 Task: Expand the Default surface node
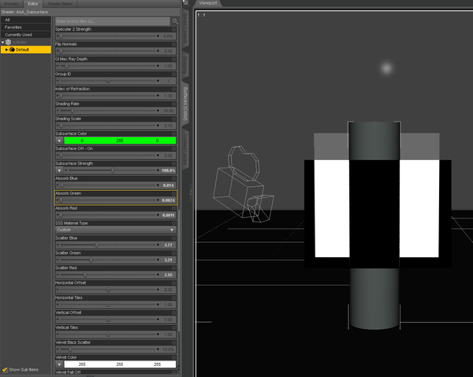(6, 50)
